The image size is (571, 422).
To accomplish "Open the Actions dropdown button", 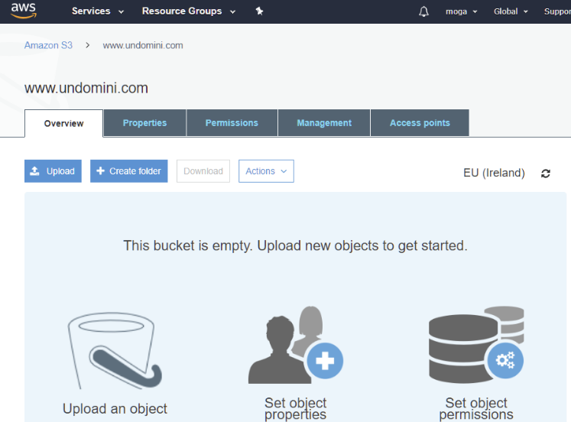I will click(x=266, y=171).
